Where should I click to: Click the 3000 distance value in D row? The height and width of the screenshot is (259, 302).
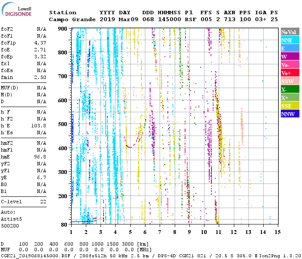pos(128,244)
